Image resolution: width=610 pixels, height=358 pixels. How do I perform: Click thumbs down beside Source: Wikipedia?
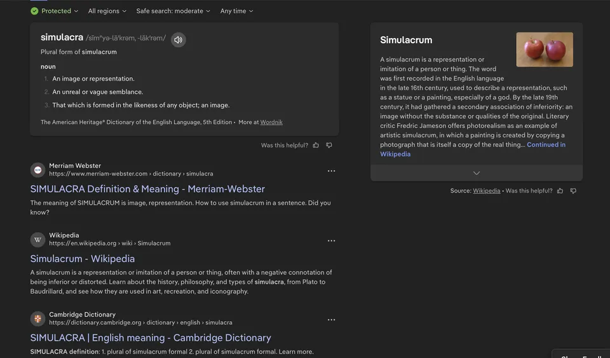point(573,191)
